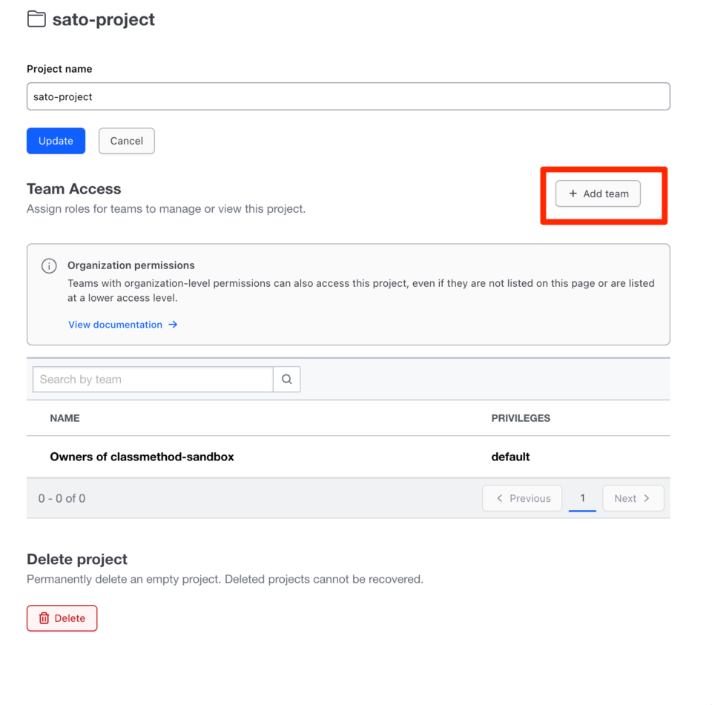Click the right chevron on Next
Image resolution: width=712 pixels, height=705 pixels.
(647, 498)
